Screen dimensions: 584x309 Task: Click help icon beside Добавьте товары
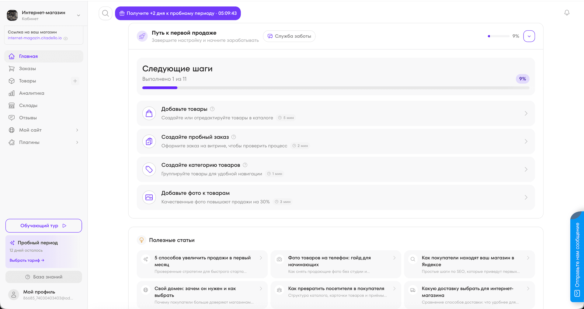click(212, 109)
